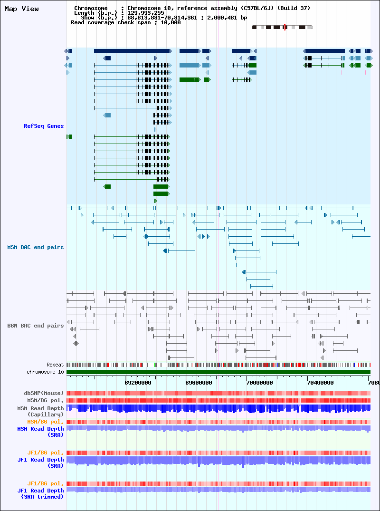Click the chromosome length value 129,993,255

[146, 13]
